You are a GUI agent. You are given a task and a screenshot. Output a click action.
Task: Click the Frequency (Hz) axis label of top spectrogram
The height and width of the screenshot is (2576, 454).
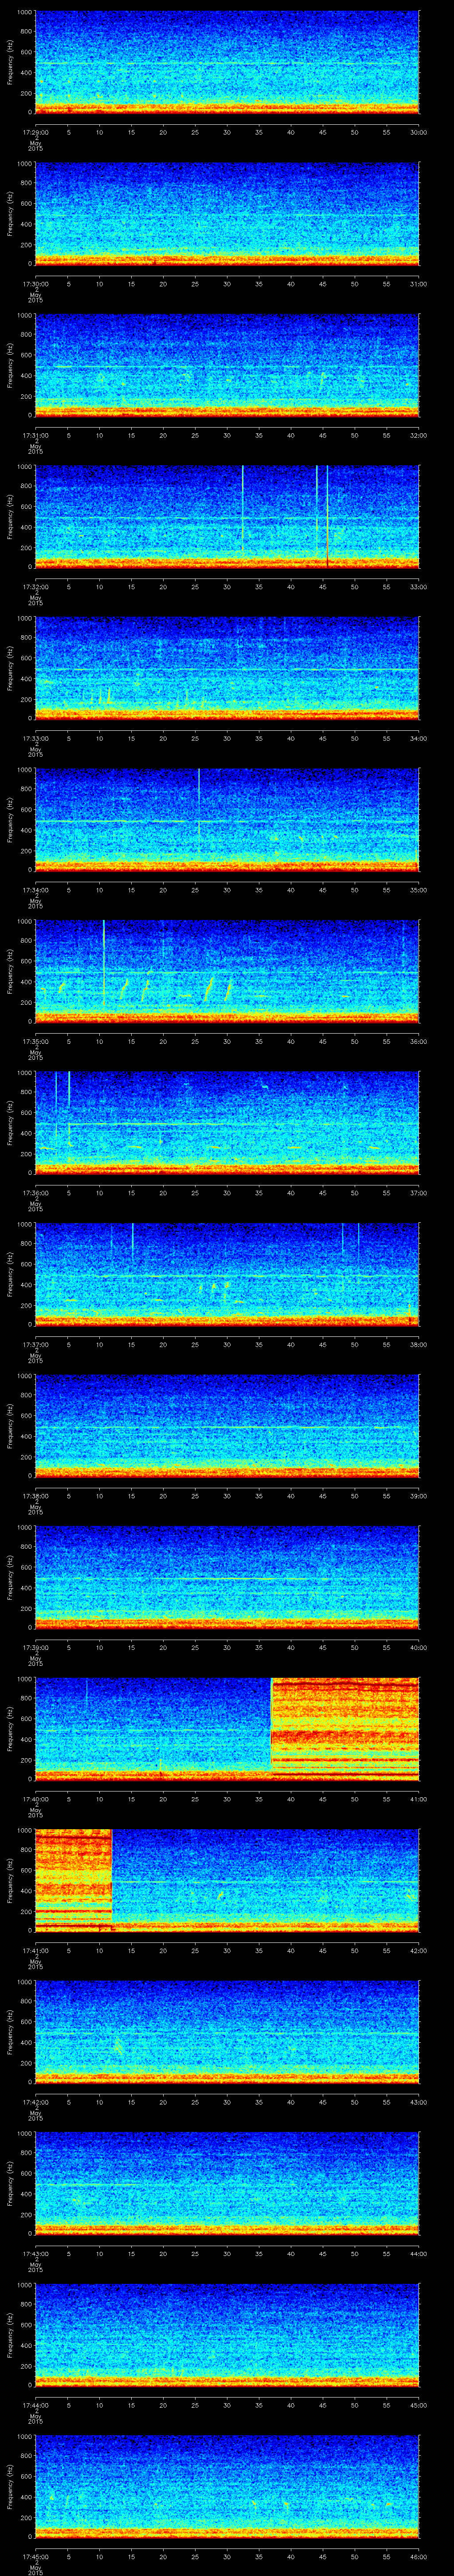click(x=10, y=62)
